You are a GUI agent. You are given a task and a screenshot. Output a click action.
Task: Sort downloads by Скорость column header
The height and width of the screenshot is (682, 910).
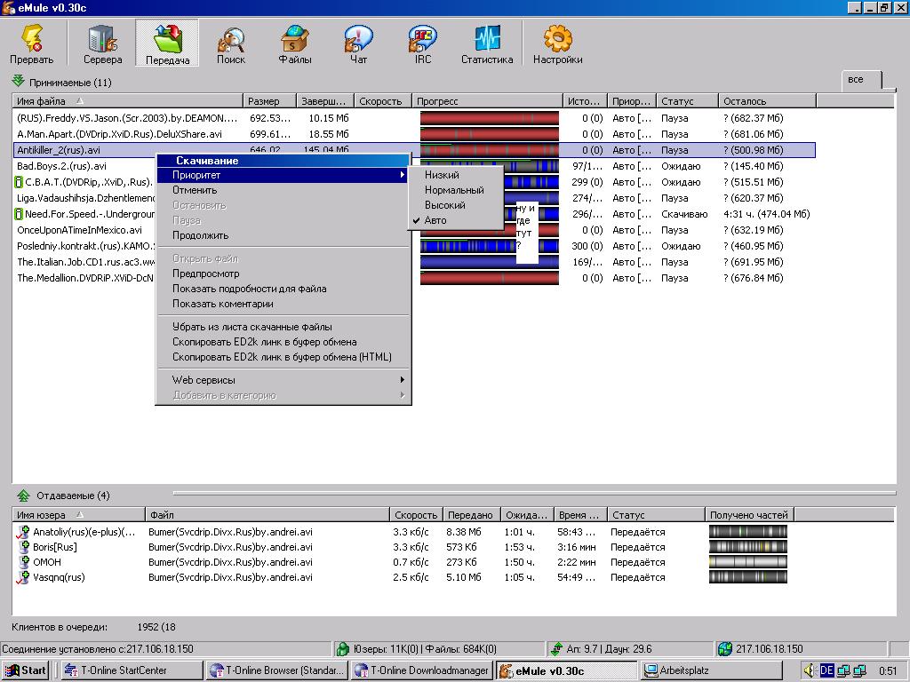click(382, 101)
